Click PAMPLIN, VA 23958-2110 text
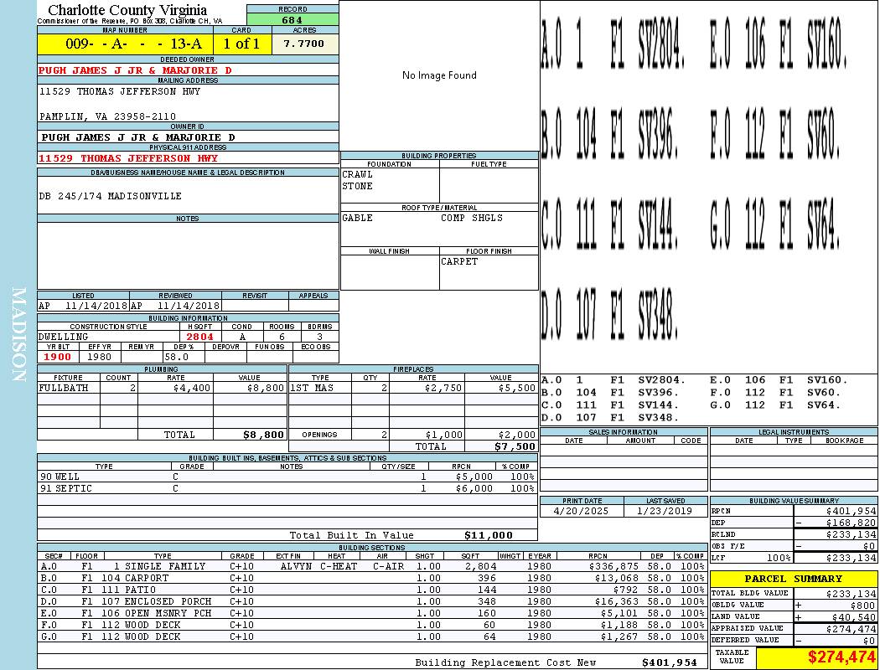The width and height of the screenshot is (880, 670). 108,116
